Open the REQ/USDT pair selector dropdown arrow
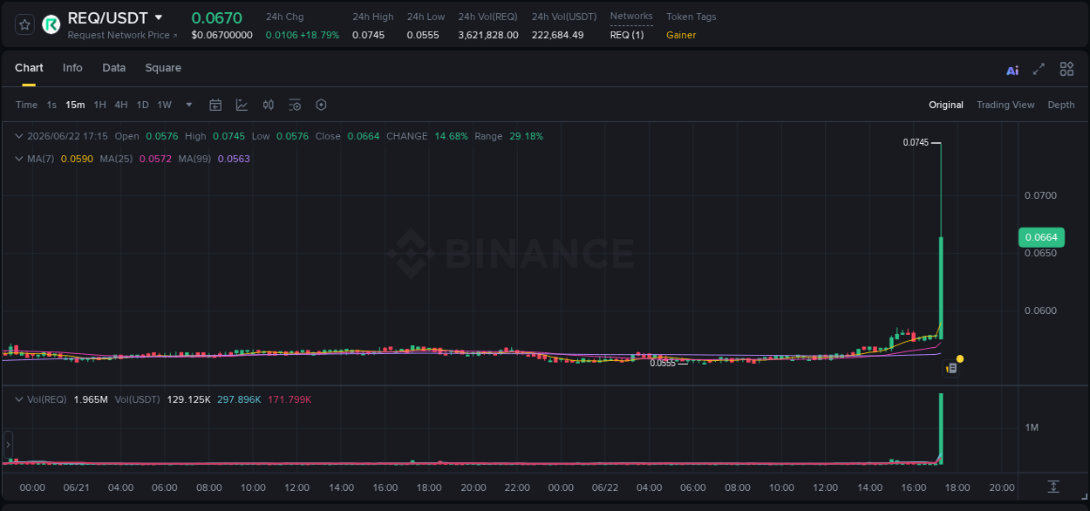This screenshot has width=1090, height=511. coord(158,17)
